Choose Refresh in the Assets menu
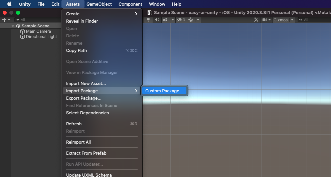 (x=102, y=124)
